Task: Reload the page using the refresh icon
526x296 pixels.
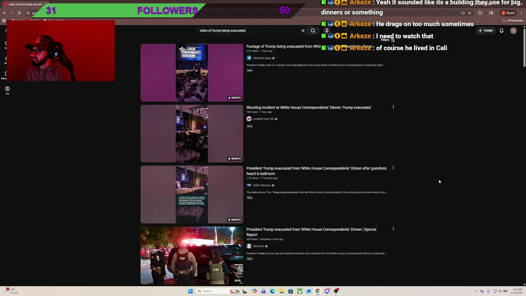Action: click(x=19, y=13)
